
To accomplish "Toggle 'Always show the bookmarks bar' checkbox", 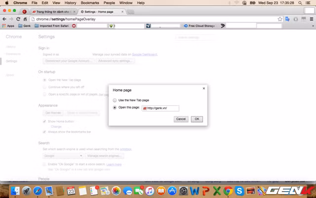I will tap(44, 132).
